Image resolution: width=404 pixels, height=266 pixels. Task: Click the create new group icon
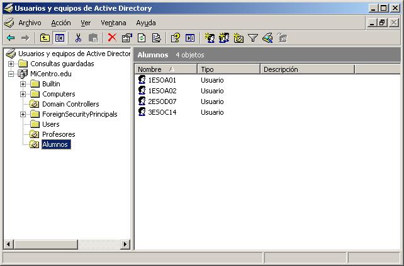click(x=224, y=38)
